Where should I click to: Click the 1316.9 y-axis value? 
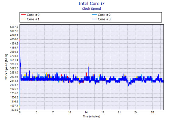(14, 102)
